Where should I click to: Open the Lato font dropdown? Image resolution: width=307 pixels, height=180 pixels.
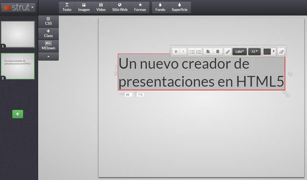tap(239, 51)
